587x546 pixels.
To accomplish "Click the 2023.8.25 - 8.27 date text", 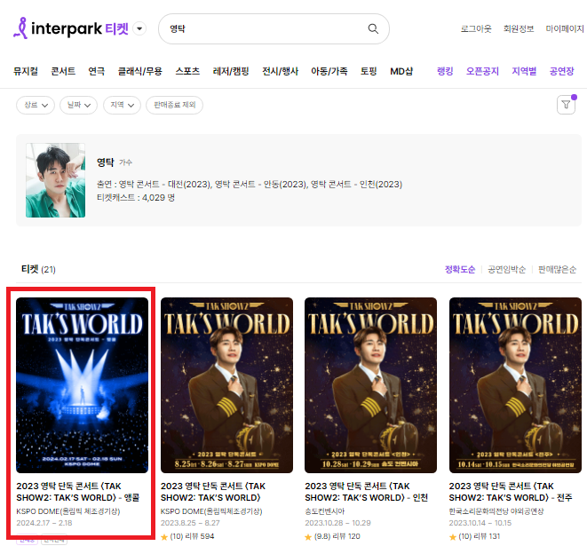I will [x=190, y=523].
